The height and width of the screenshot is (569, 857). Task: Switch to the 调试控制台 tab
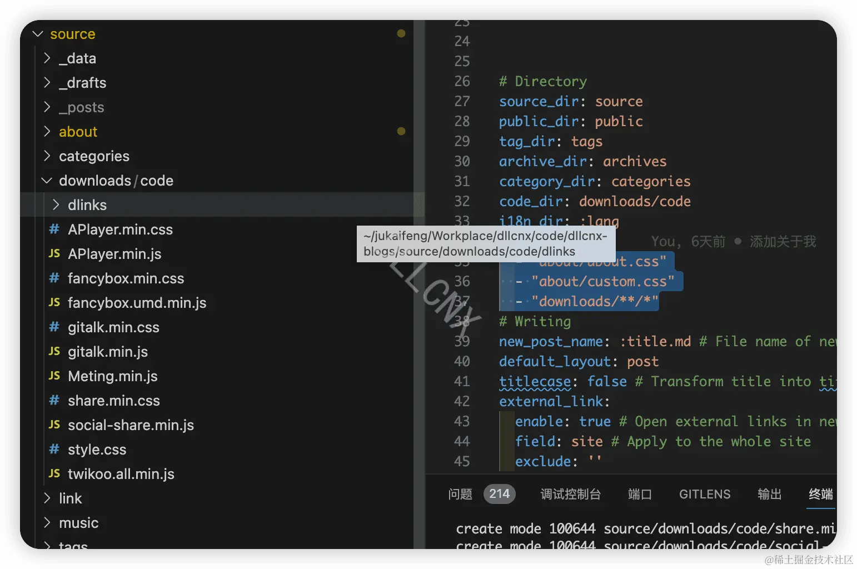(x=571, y=494)
